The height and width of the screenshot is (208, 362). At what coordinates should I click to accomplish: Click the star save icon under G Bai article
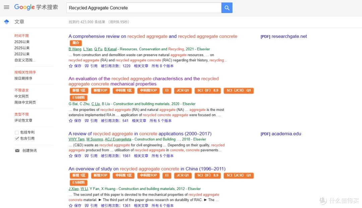click(71, 121)
